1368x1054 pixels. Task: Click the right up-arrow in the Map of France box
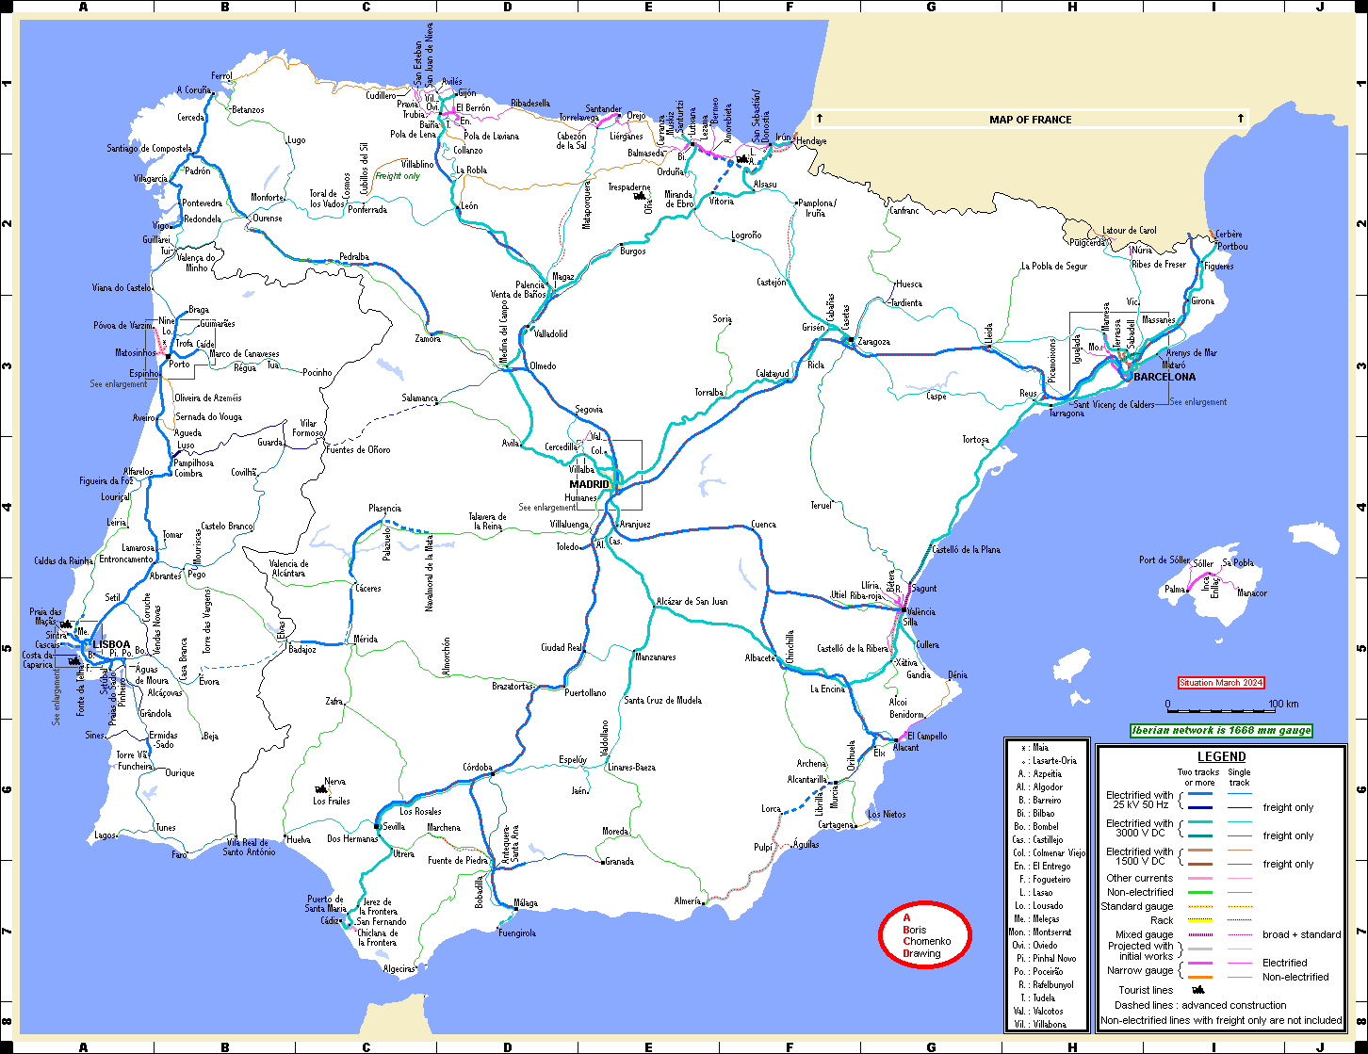[x=1240, y=119]
